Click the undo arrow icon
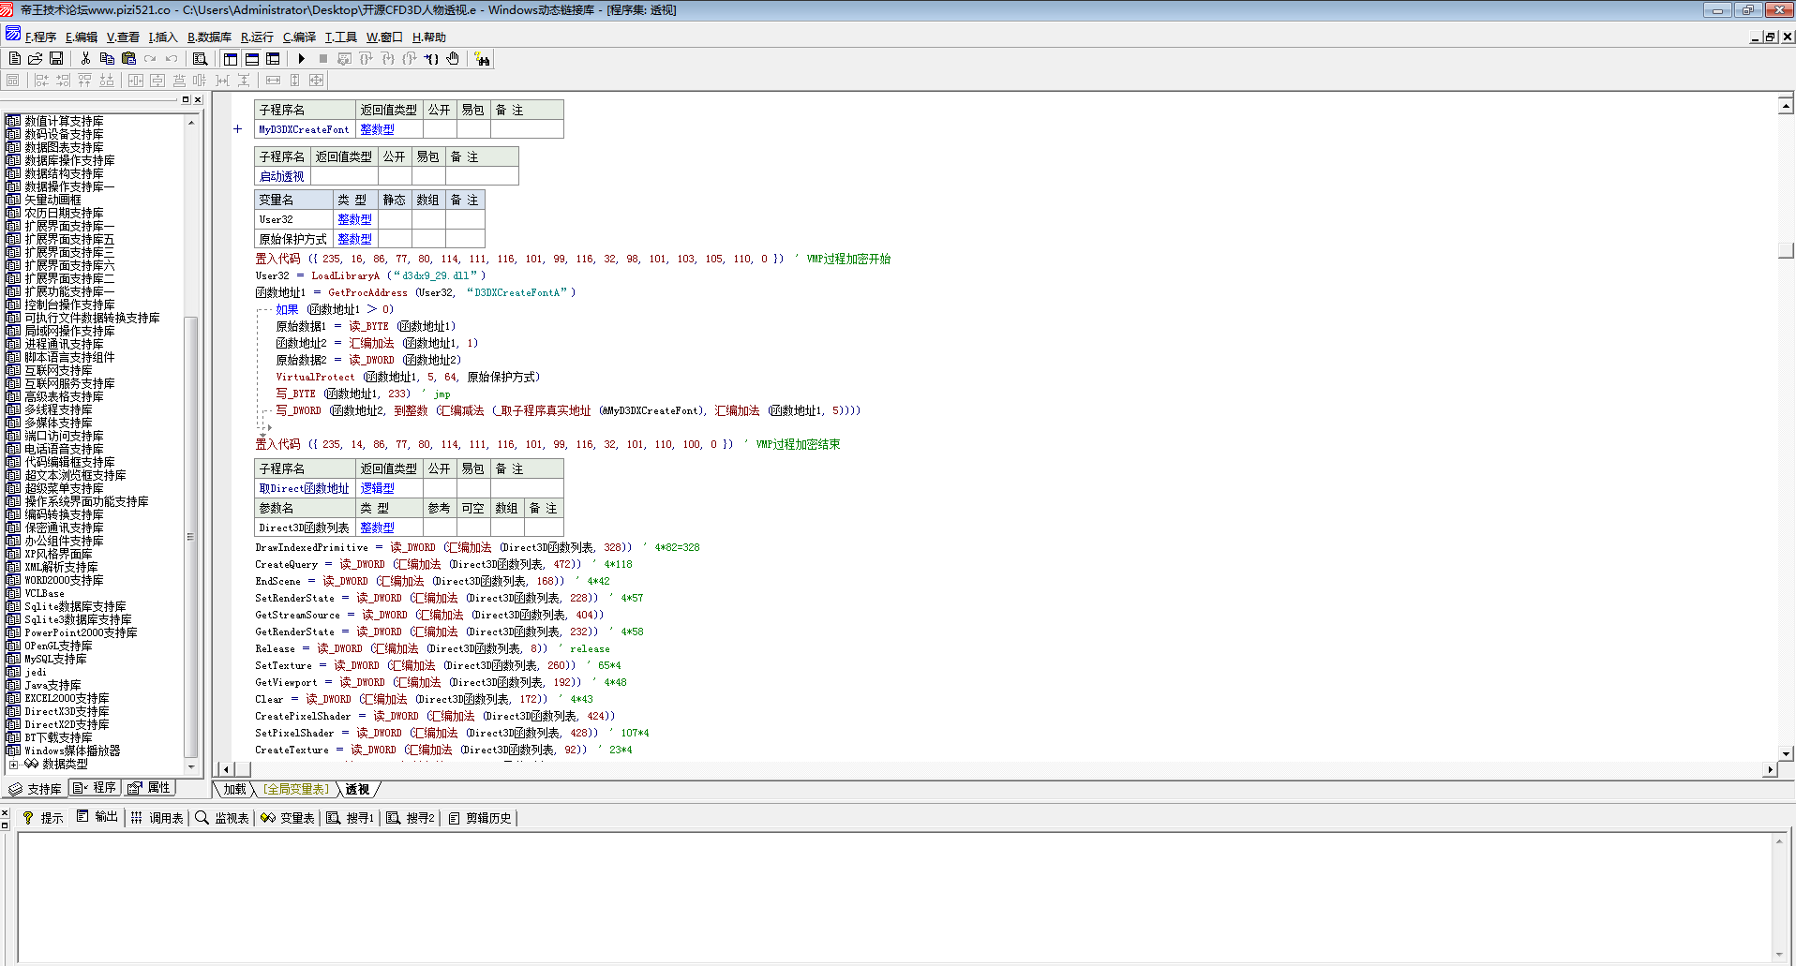Image resolution: width=1796 pixels, height=966 pixels. click(x=172, y=58)
